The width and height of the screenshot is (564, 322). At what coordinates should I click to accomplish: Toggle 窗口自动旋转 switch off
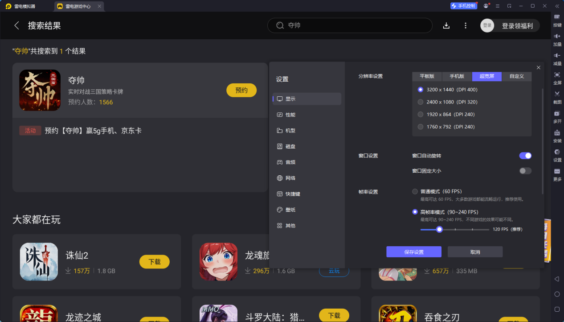click(x=525, y=156)
